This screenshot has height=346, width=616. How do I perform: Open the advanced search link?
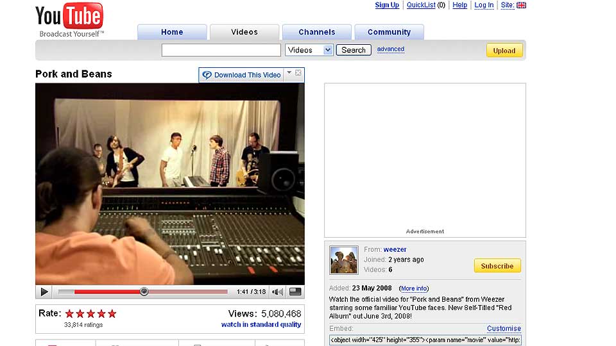391,49
